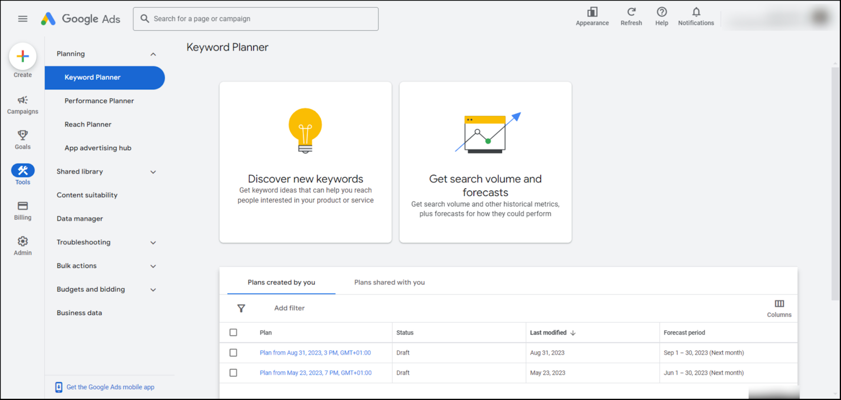841x400 pixels.
Task: Click the filter funnel icon
Action: click(x=241, y=309)
